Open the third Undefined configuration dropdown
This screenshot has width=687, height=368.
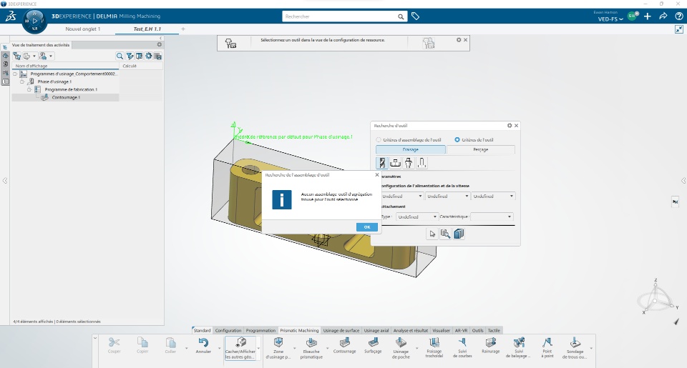pos(493,196)
